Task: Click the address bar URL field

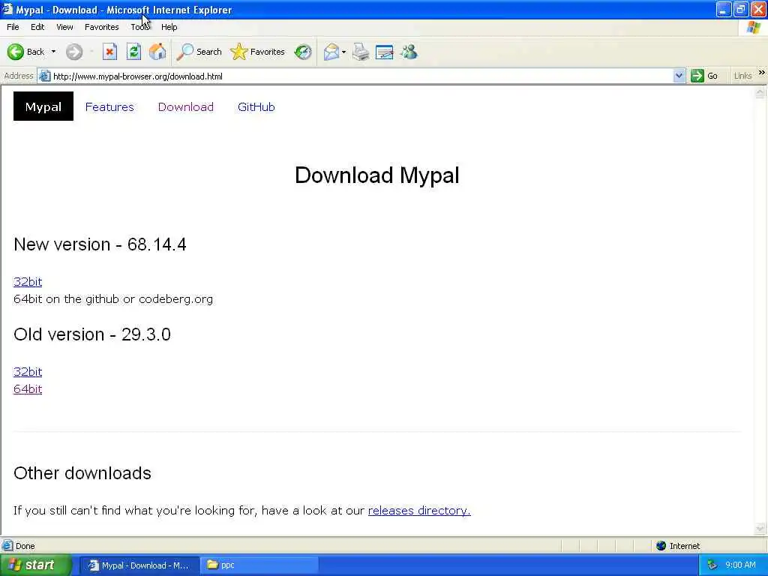Action: (x=362, y=76)
